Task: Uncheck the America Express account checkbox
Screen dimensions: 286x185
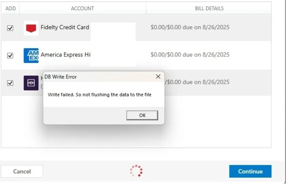Action: point(10,56)
